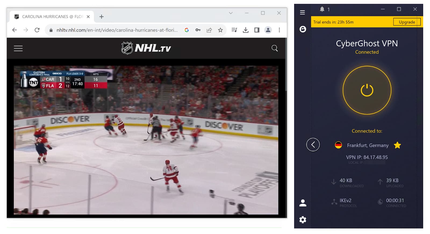Viewport: 430px width, 234px height.
Task: Toggle Frankfurt favorite star
Action: (397, 145)
